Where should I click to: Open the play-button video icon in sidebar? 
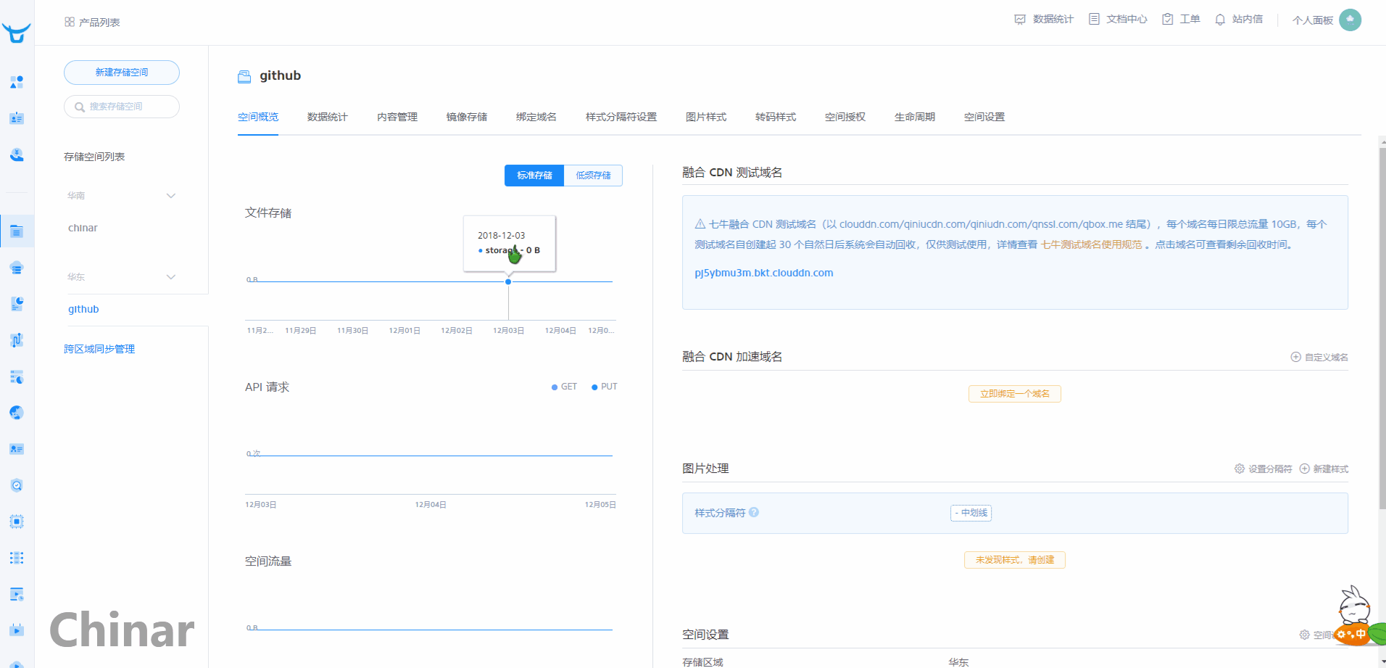17,630
